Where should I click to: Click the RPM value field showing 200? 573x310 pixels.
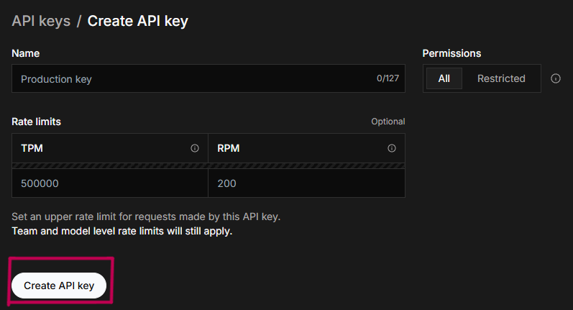(306, 183)
